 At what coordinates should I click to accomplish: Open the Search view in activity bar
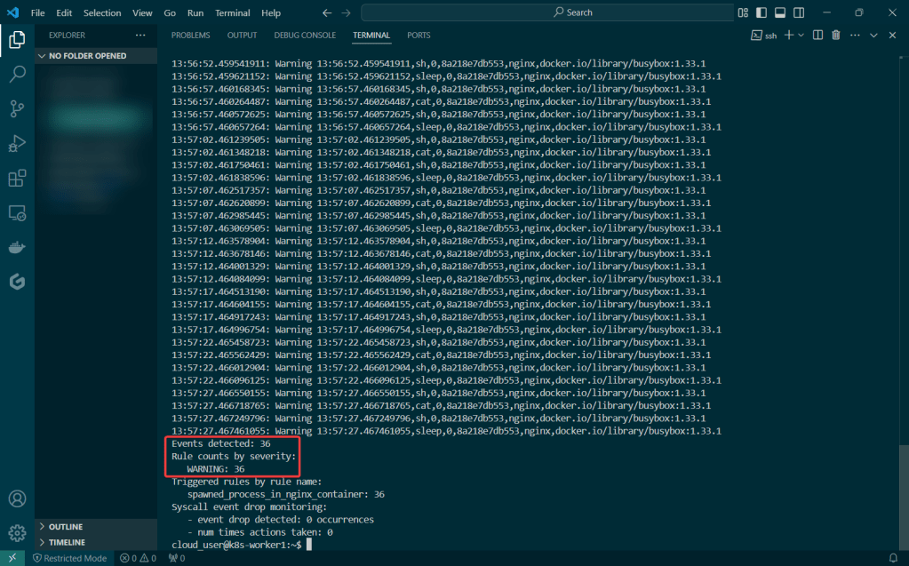(x=17, y=74)
